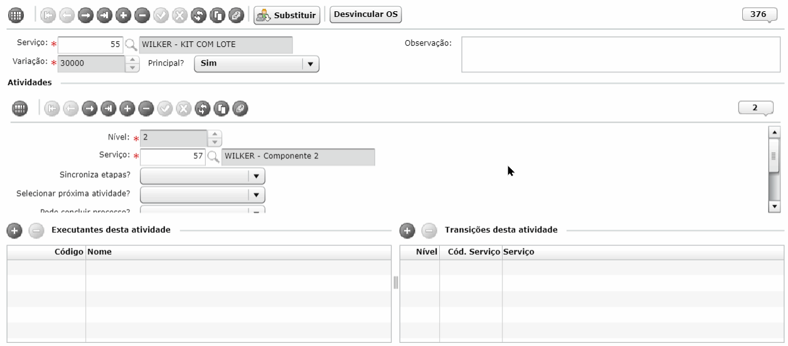Screen dimensions: 788x346
Task: Add executor to Executantes desta atividade
Action: [x=14, y=230]
